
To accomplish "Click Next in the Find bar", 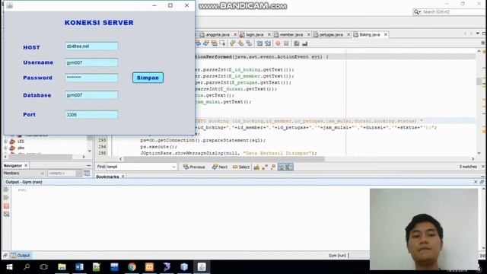I will click(220, 167).
